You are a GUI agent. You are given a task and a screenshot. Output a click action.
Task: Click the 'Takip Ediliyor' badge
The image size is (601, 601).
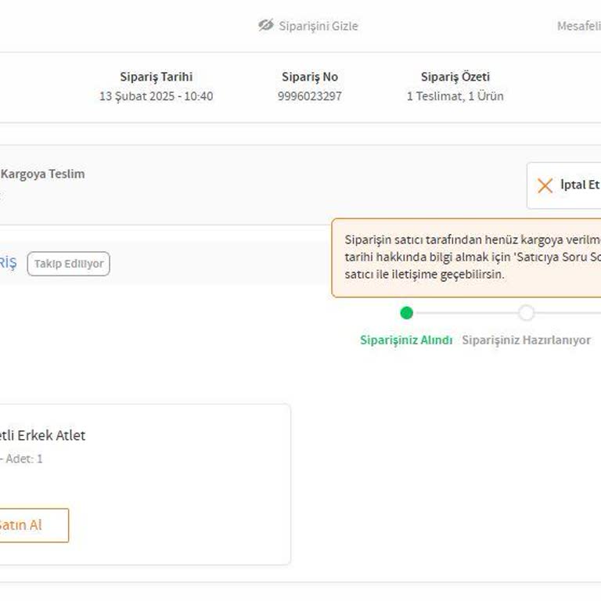(x=69, y=264)
